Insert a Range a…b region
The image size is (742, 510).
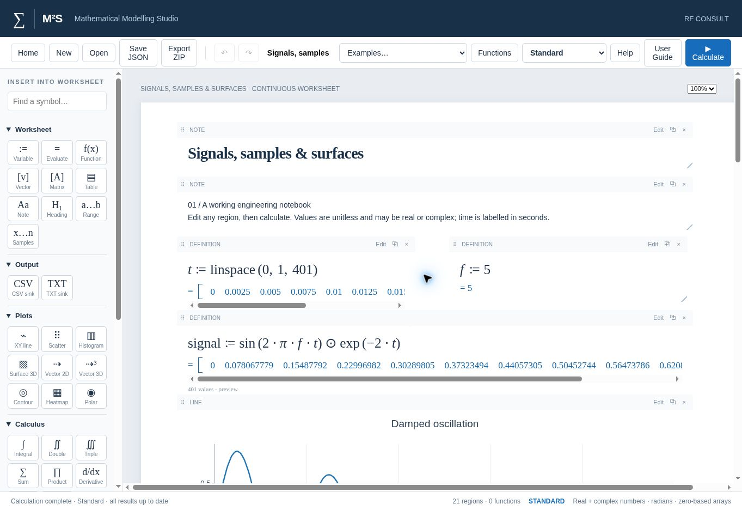coord(91,208)
